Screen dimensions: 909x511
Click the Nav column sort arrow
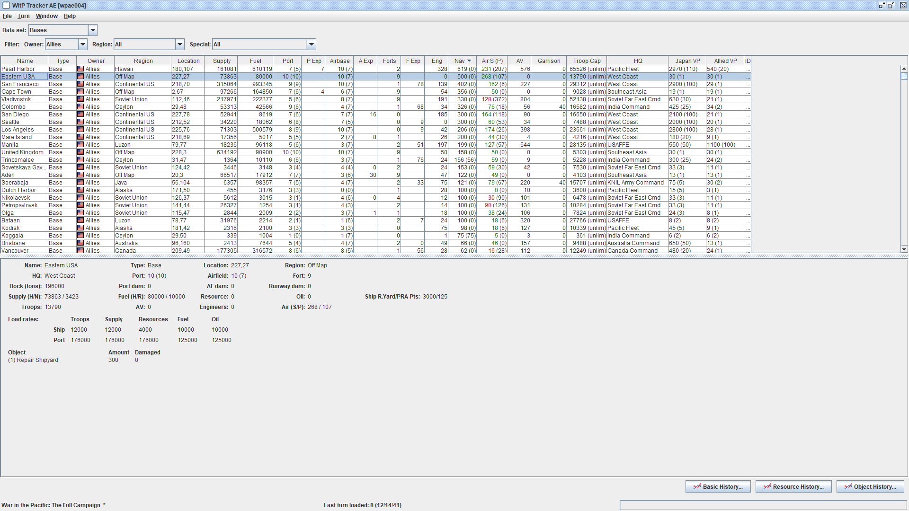point(469,61)
